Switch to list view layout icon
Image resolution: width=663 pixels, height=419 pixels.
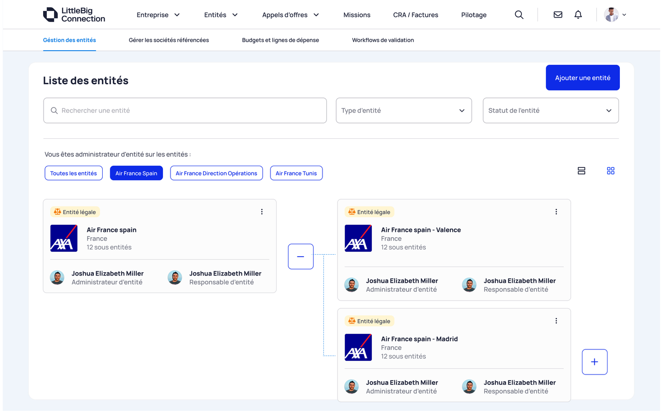pyautogui.click(x=582, y=171)
